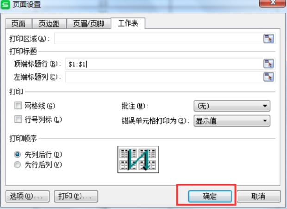Open the 错误单元格打印为 dropdown showing 显示值
Screen dimensions: 287x209
[x=232, y=120]
